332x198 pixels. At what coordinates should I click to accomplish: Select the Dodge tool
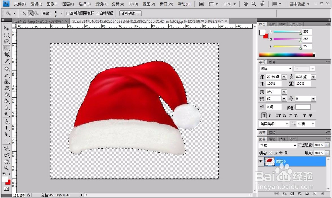(x=6, y=114)
